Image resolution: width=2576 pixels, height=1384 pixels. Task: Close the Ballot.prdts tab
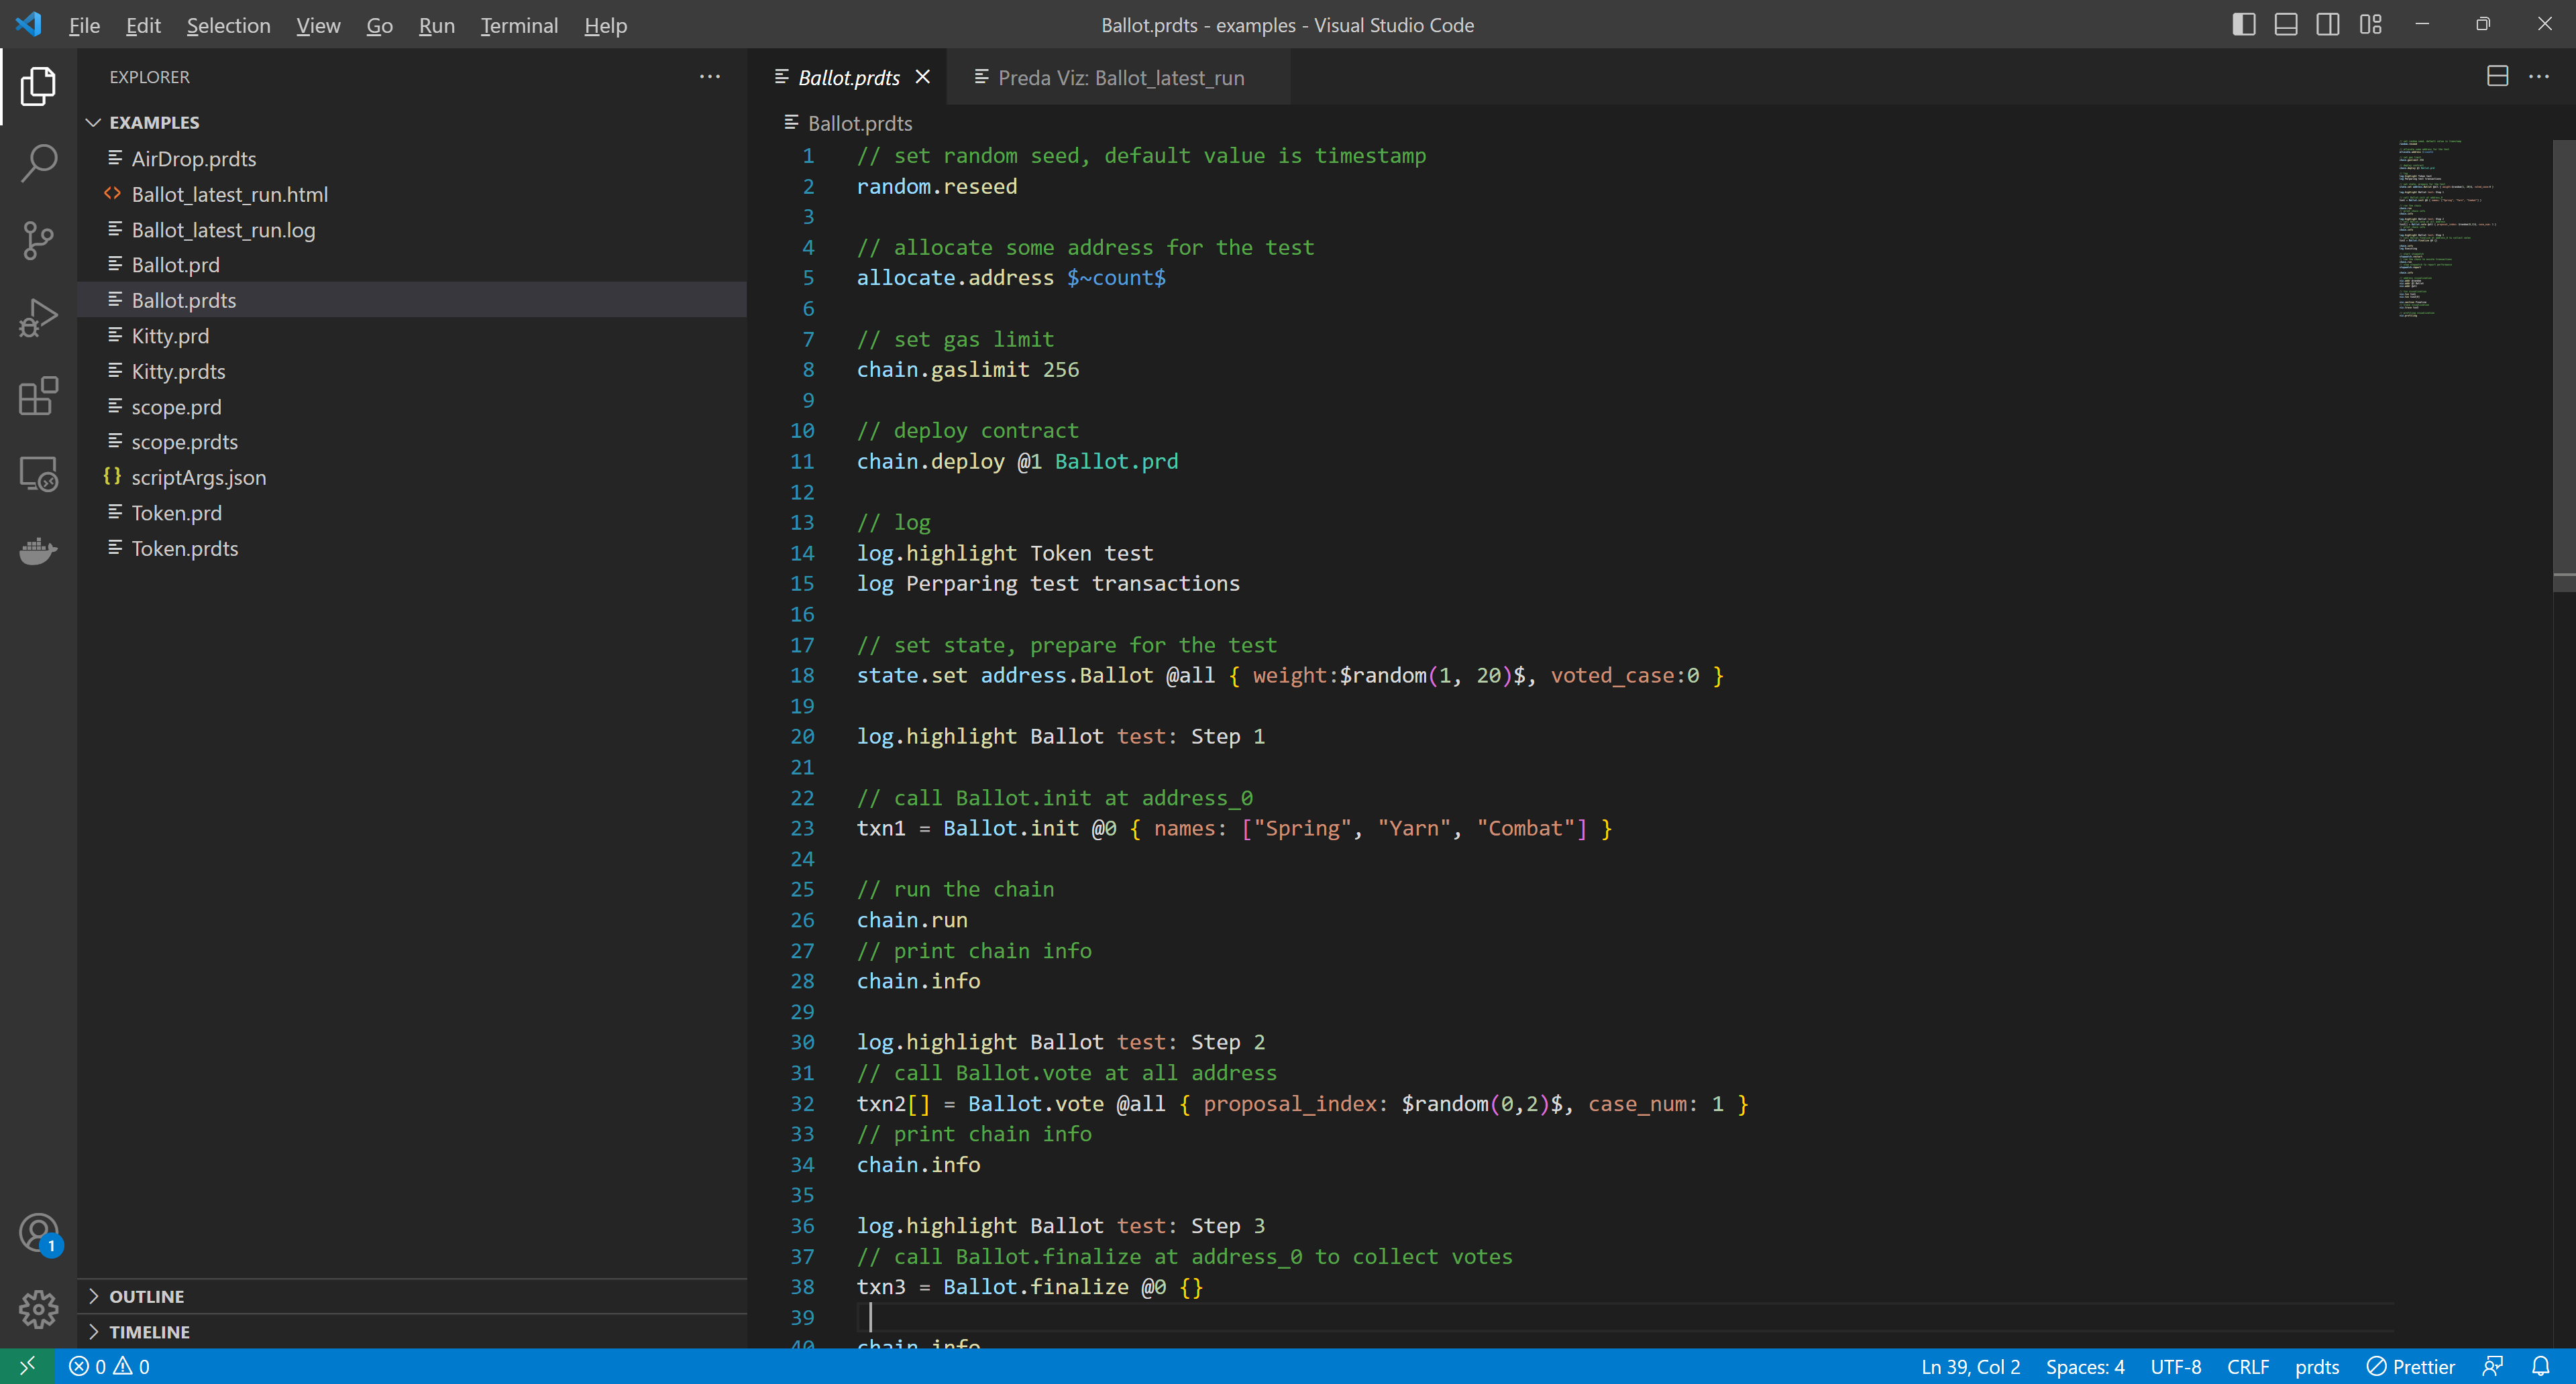pos(923,77)
